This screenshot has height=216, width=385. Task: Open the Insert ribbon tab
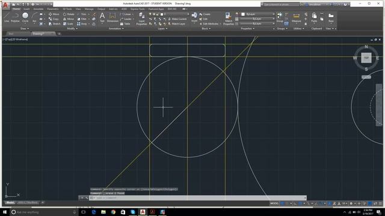tap(26, 9)
